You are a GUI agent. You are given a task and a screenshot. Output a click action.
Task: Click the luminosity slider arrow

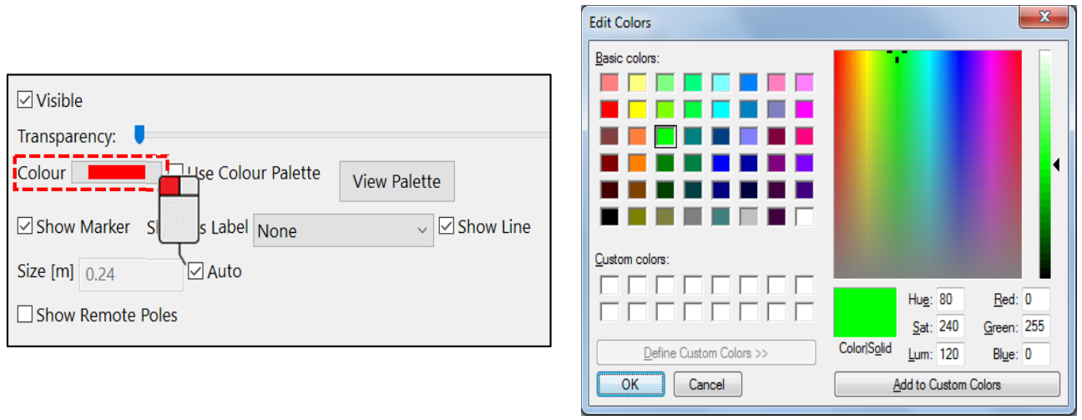point(1055,165)
